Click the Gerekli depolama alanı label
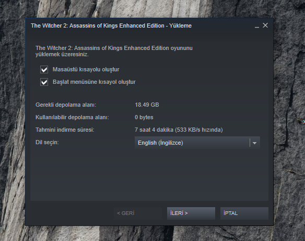Image resolution: width=305 pixels, height=241 pixels. pyautogui.click(x=66, y=105)
